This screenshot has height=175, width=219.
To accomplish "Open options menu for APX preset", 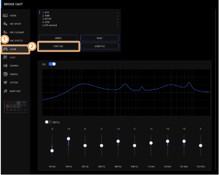I will click(117, 13).
